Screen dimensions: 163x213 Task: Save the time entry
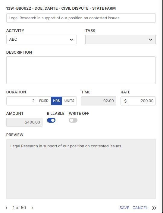[x=124, y=208]
